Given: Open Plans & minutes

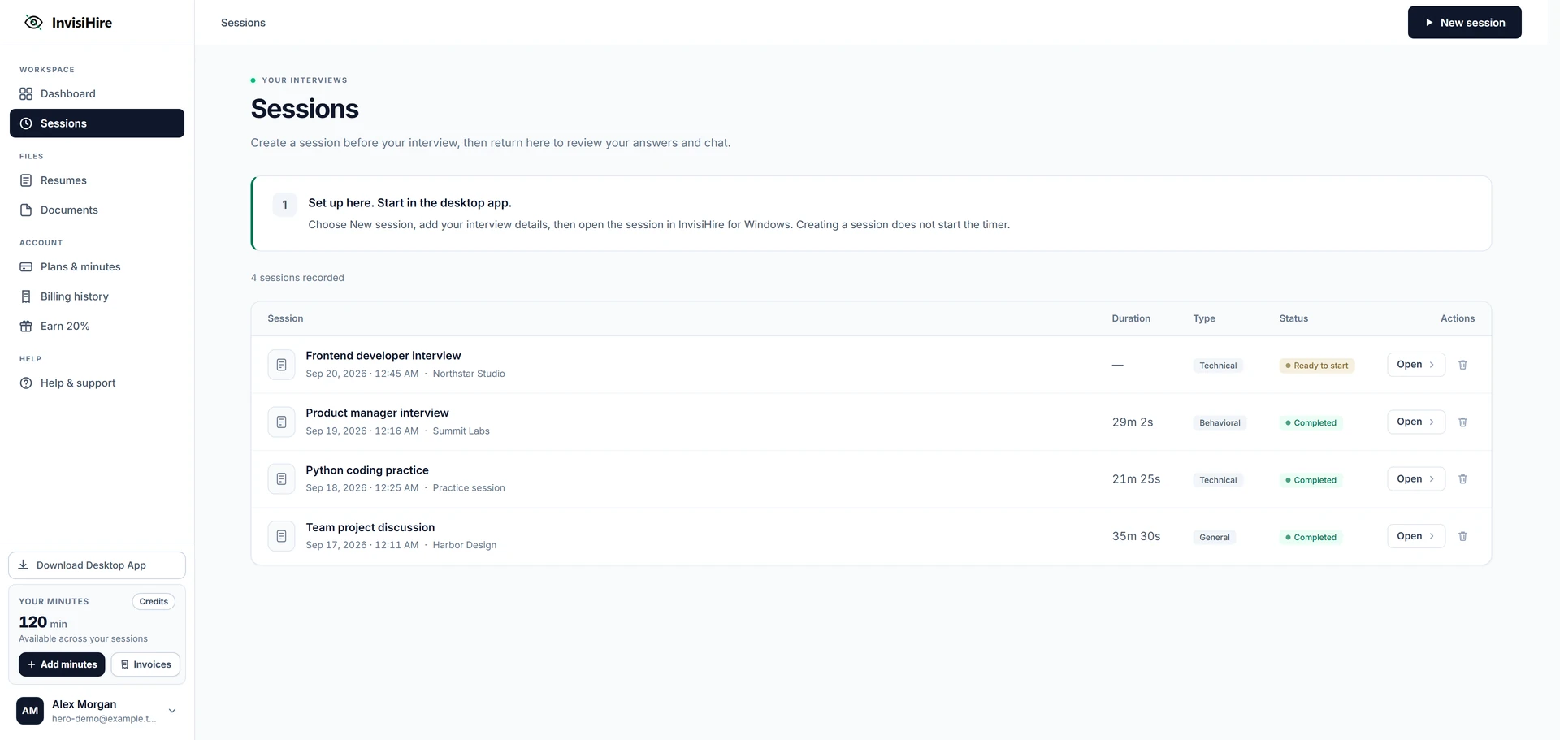Looking at the screenshot, I should (x=97, y=266).
